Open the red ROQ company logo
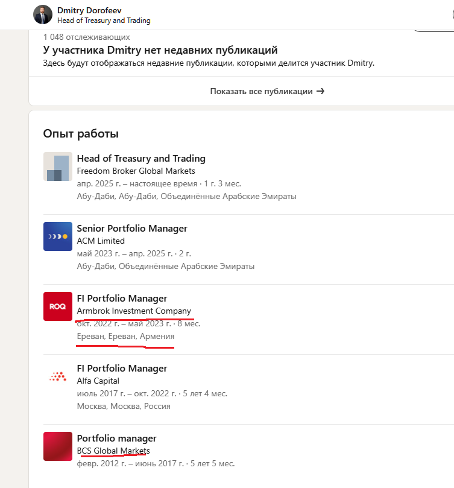Image resolution: width=454 pixels, height=488 pixels. (x=58, y=306)
